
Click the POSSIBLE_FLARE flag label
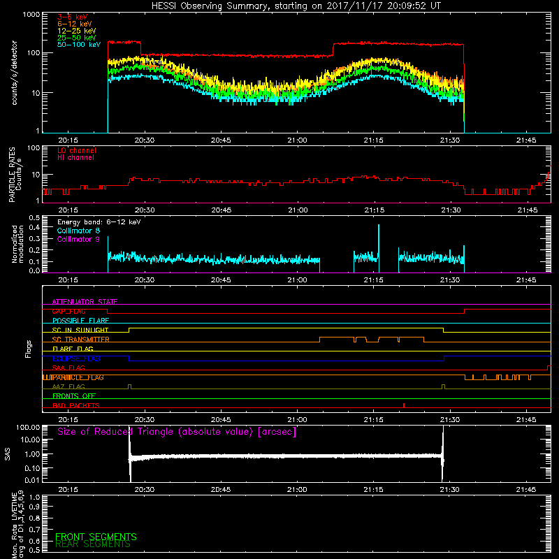[x=80, y=321]
